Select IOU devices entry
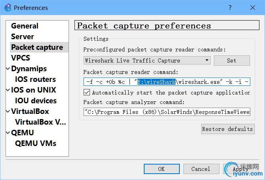 [36, 101]
